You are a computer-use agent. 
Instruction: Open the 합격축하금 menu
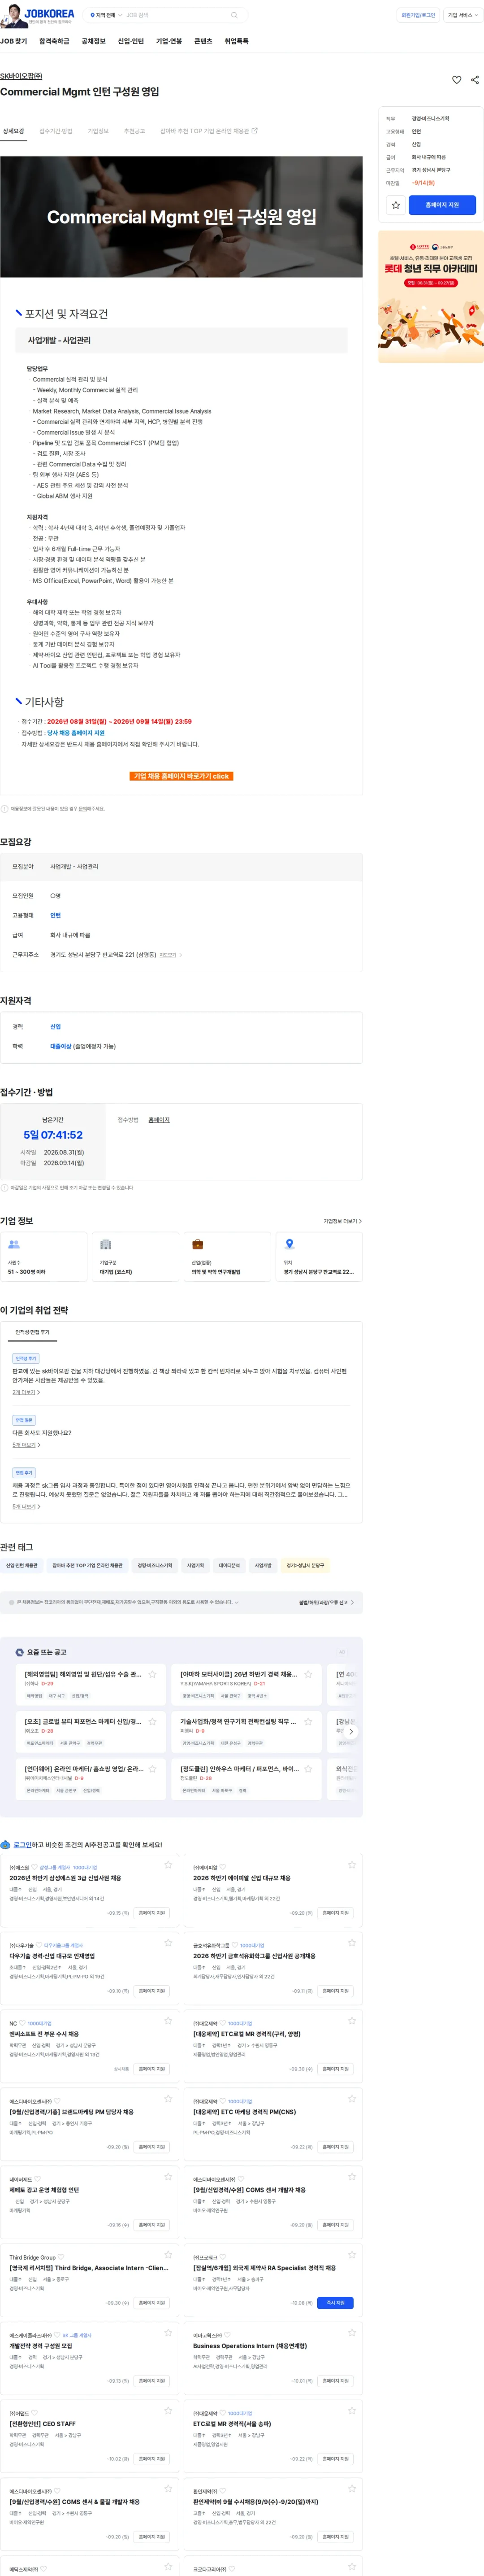(54, 41)
